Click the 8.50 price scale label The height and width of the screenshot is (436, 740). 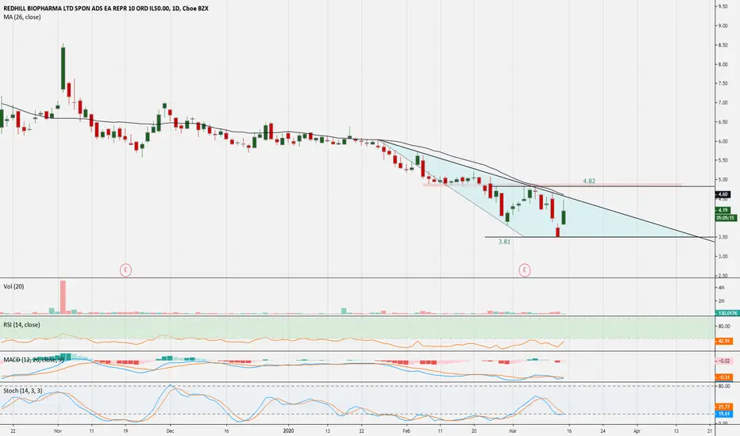click(x=723, y=45)
